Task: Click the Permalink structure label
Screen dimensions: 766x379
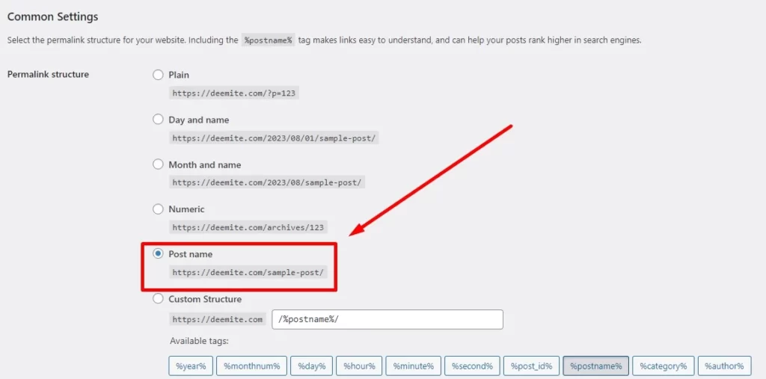Action: 48,75
